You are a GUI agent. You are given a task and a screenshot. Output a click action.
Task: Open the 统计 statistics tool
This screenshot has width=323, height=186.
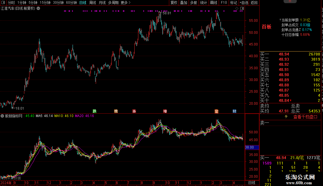tap(204, 3)
